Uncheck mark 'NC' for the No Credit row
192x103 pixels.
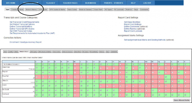[153, 90]
